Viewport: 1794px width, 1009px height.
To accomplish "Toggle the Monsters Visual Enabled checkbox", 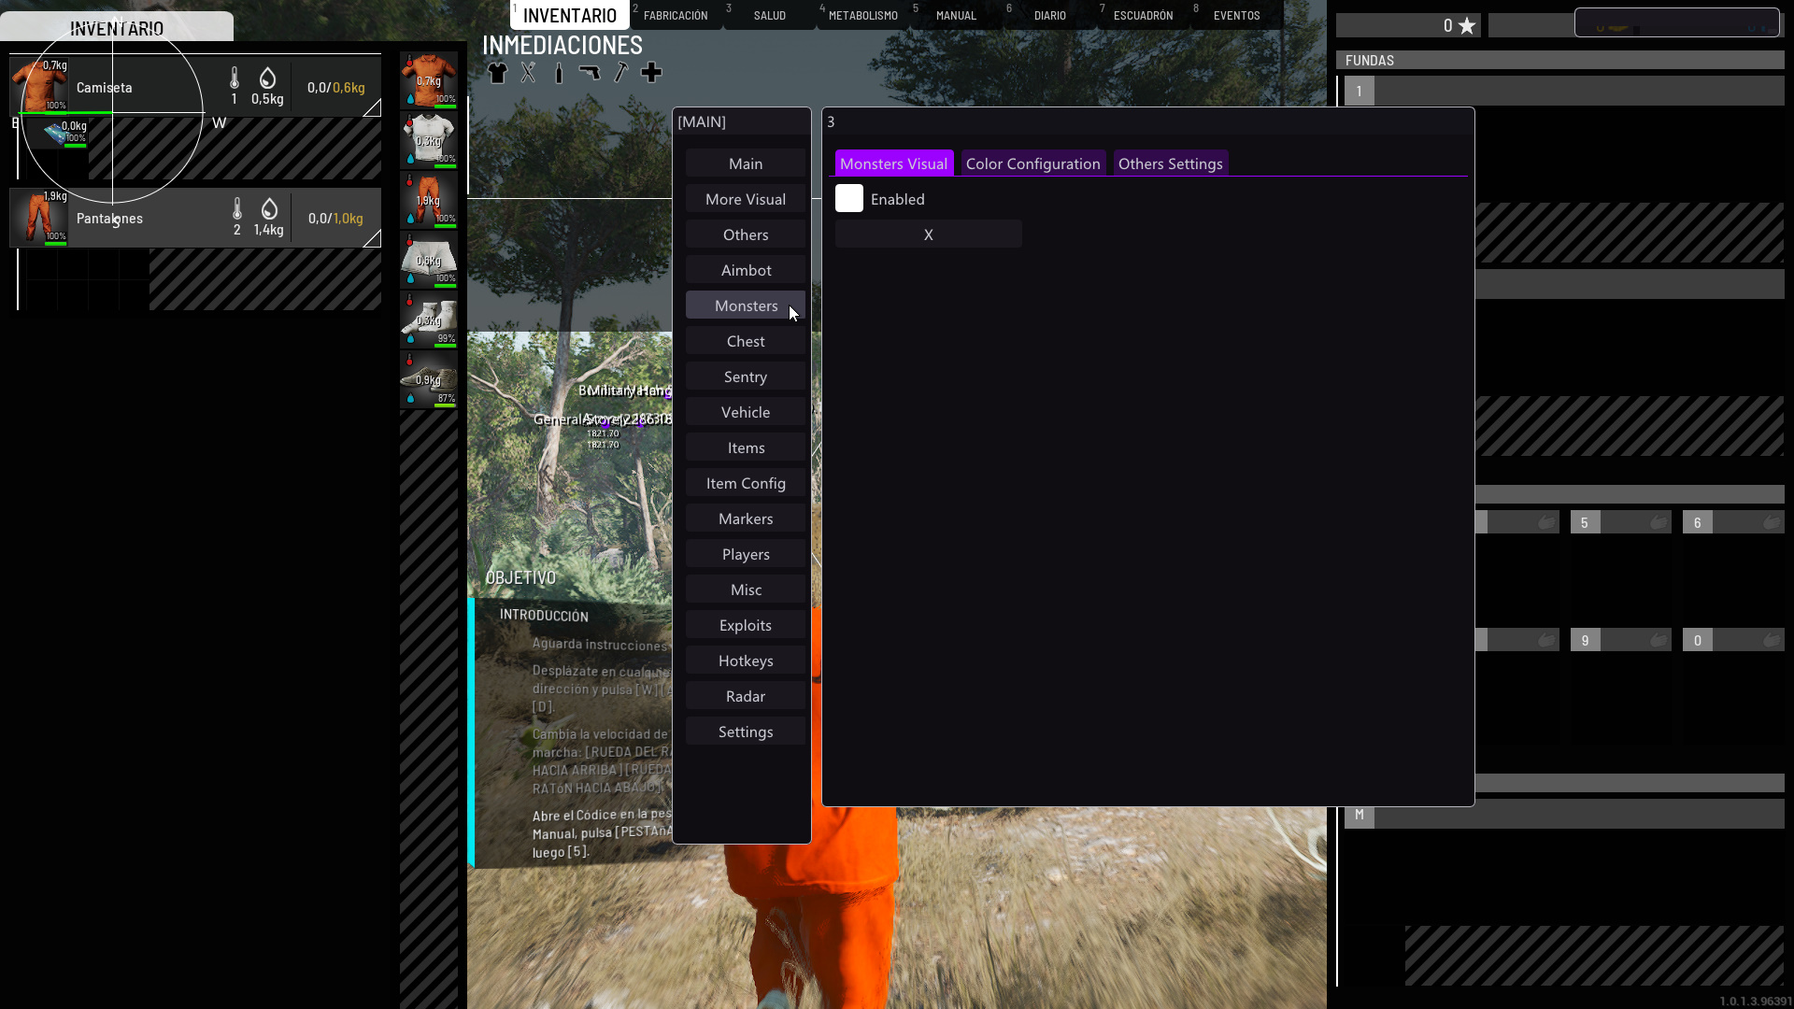I will point(848,199).
